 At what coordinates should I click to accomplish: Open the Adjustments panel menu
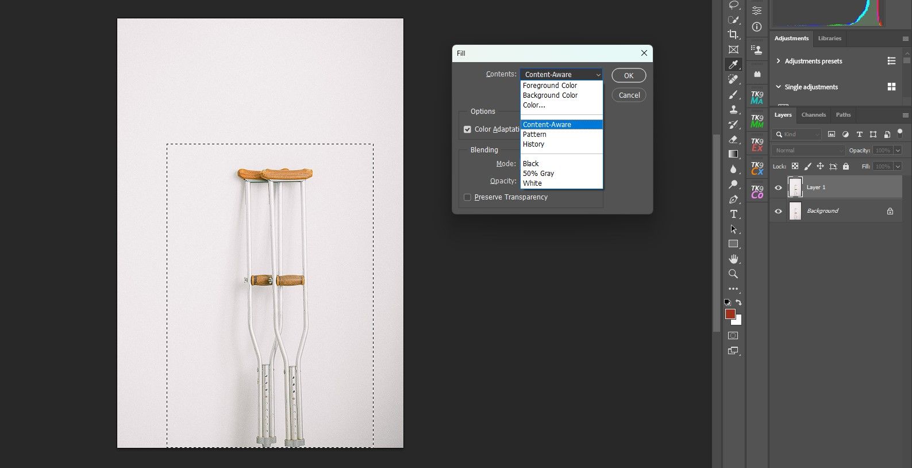[x=905, y=39]
